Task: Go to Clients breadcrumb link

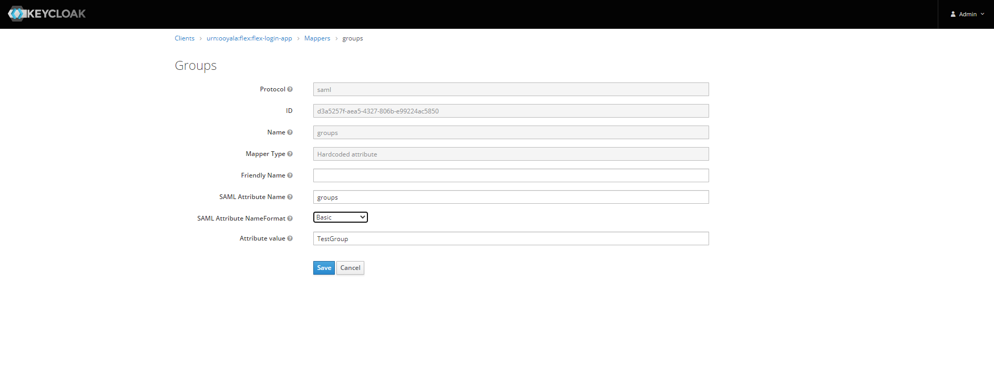Action: [185, 38]
